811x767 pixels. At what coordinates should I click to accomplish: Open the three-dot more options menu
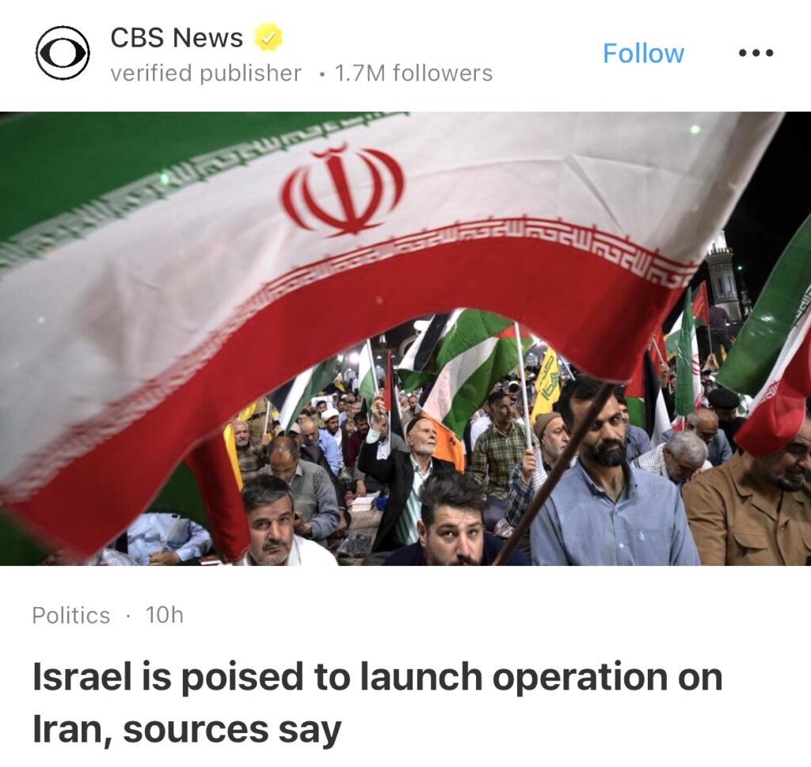coord(756,53)
